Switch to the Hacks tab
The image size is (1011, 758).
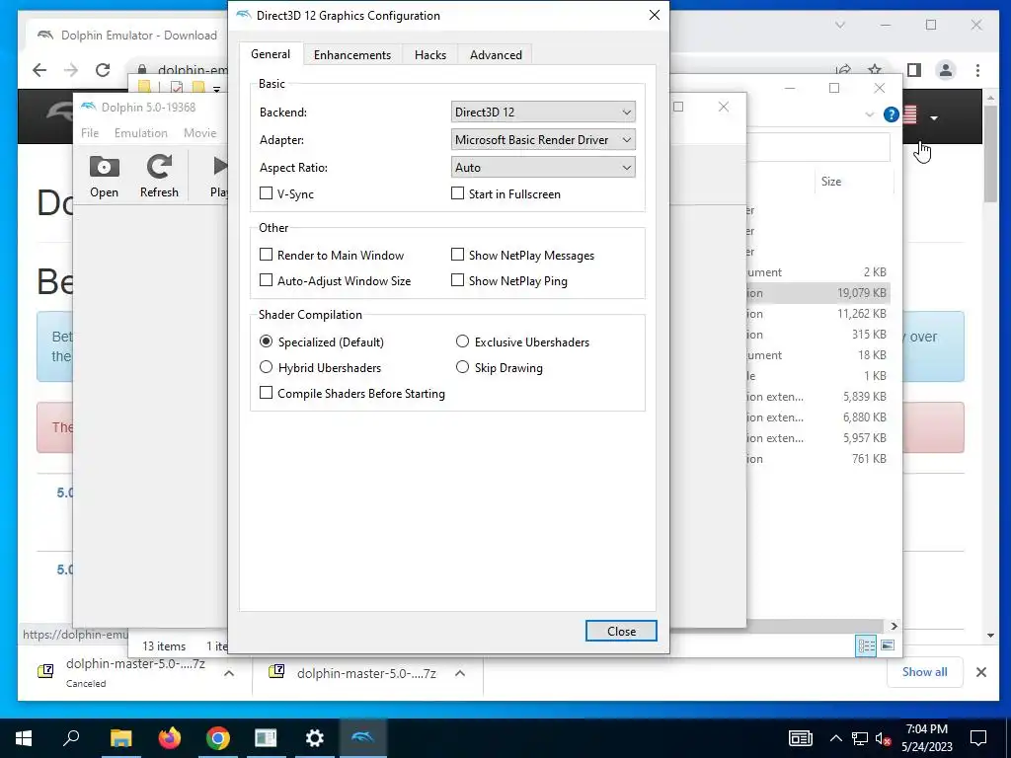tap(430, 55)
